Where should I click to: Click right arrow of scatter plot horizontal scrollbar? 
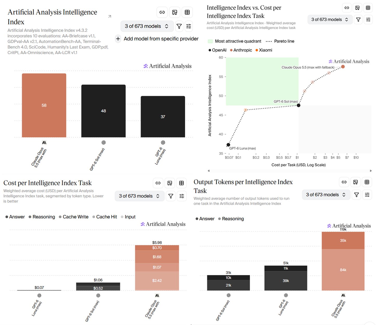371,171
